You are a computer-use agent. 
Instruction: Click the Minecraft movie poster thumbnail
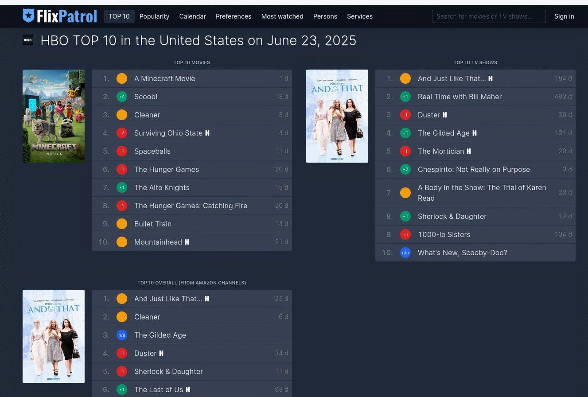54,116
